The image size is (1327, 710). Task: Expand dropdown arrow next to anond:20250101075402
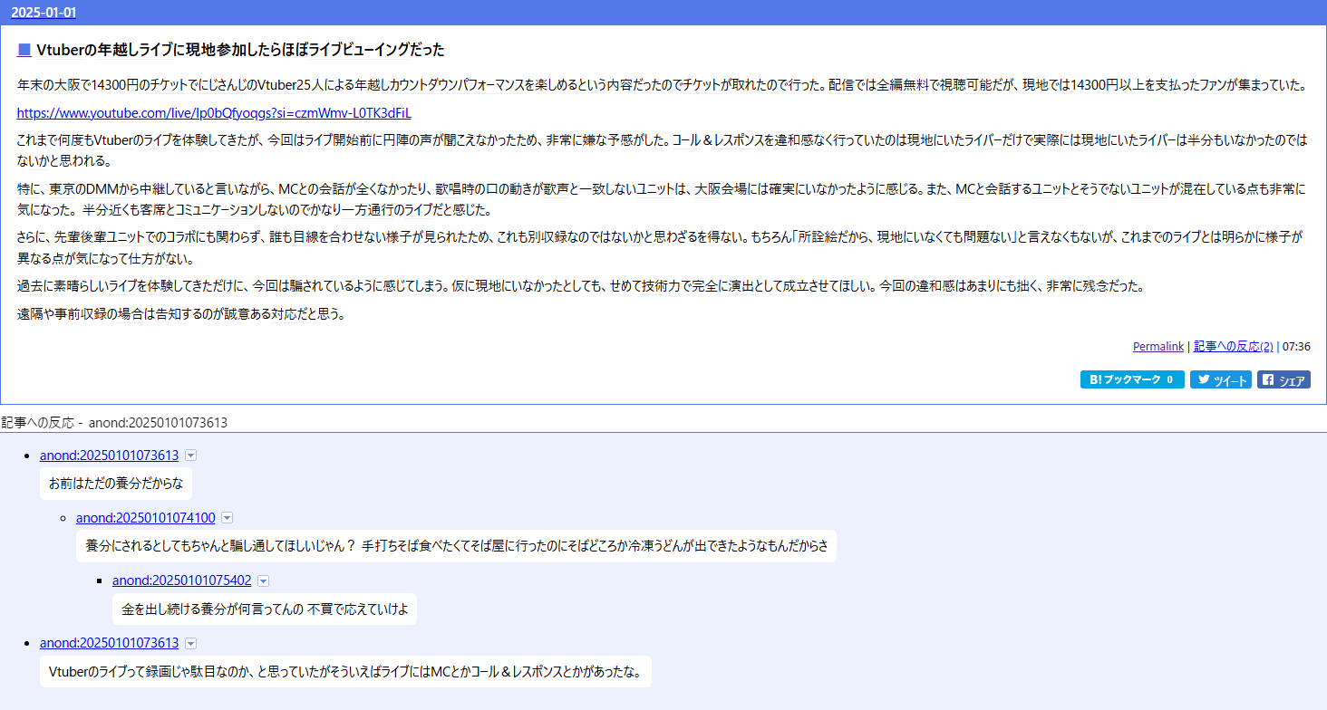click(264, 580)
